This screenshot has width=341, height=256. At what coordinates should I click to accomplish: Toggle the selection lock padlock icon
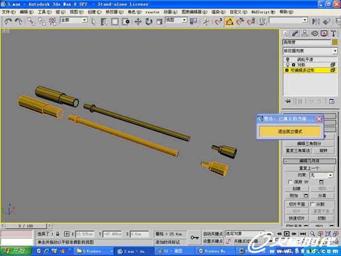pyautogui.click(x=58, y=234)
